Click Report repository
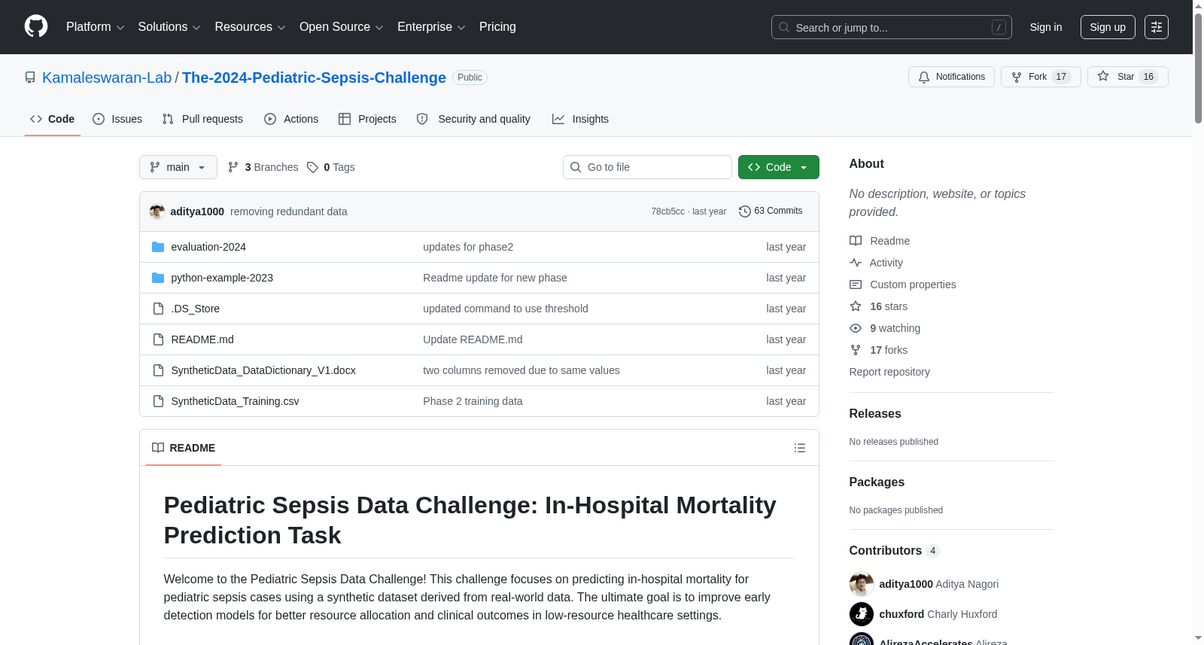Screen dimensions: 1204x645 click(x=889, y=372)
